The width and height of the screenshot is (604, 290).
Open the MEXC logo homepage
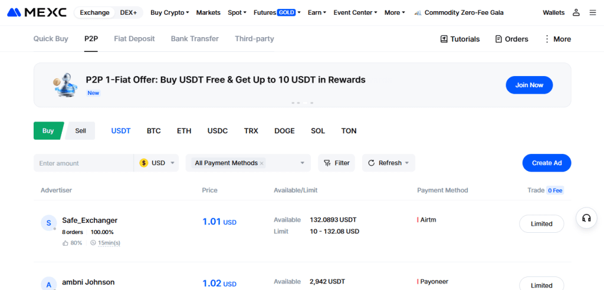click(37, 12)
